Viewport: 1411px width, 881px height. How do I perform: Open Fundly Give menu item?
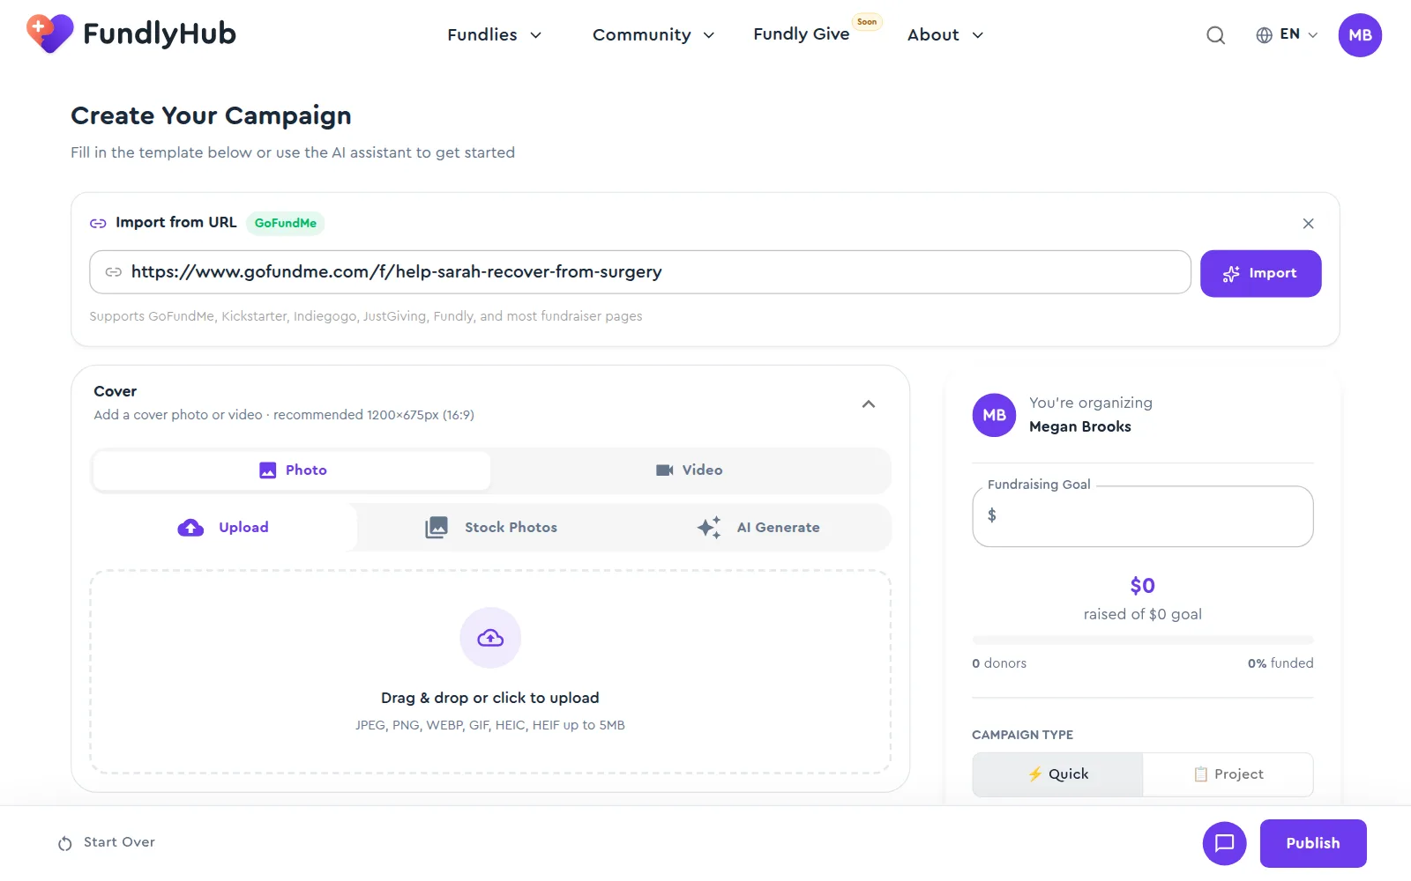[x=801, y=34]
